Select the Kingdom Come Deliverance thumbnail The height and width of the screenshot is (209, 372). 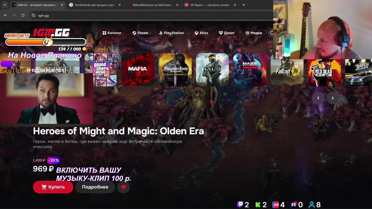point(175,70)
